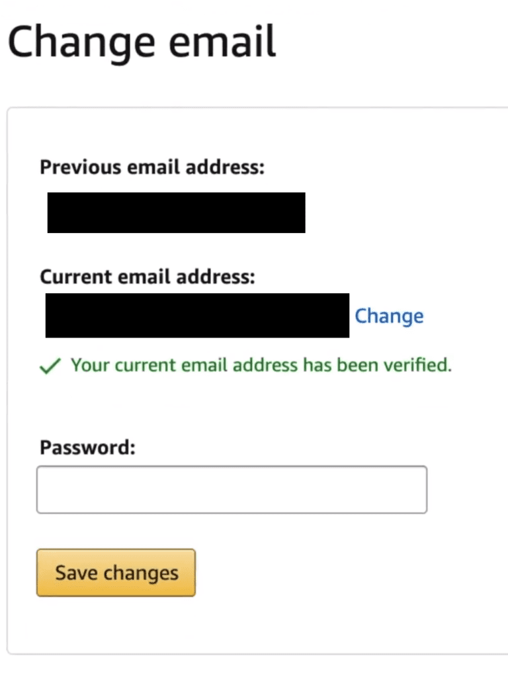Image resolution: width=508 pixels, height=683 pixels.
Task: Click the checkmark next to verification message
Action: (49, 365)
